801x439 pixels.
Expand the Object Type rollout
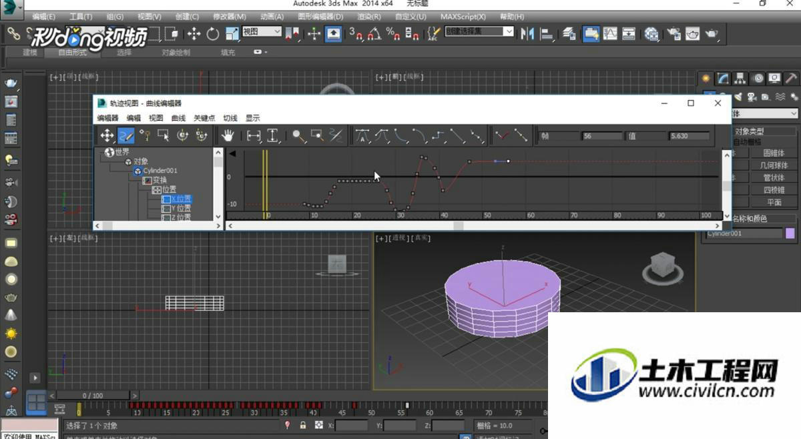click(749, 131)
